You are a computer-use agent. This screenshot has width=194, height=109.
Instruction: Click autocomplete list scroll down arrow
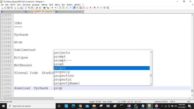coord(151,84)
